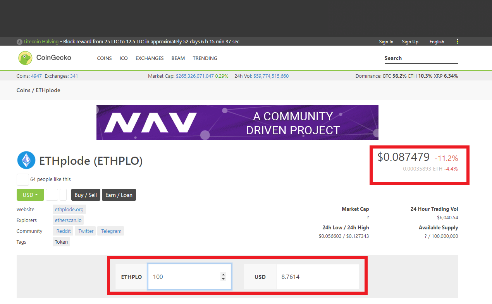This screenshot has width=492, height=304.
Task: Click the Buy / Sell button
Action: pos(86,195)
